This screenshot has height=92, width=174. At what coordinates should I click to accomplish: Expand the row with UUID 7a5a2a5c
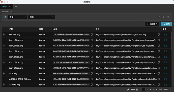point(4,62)
